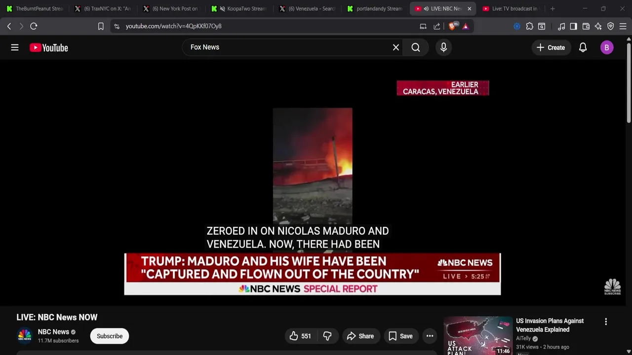Toggle the browser sidebar panel
The height and width of the screenshot is (355, 632).
point(573,26)
